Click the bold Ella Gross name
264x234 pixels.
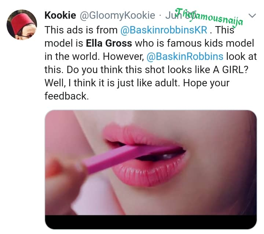(109, 43)
